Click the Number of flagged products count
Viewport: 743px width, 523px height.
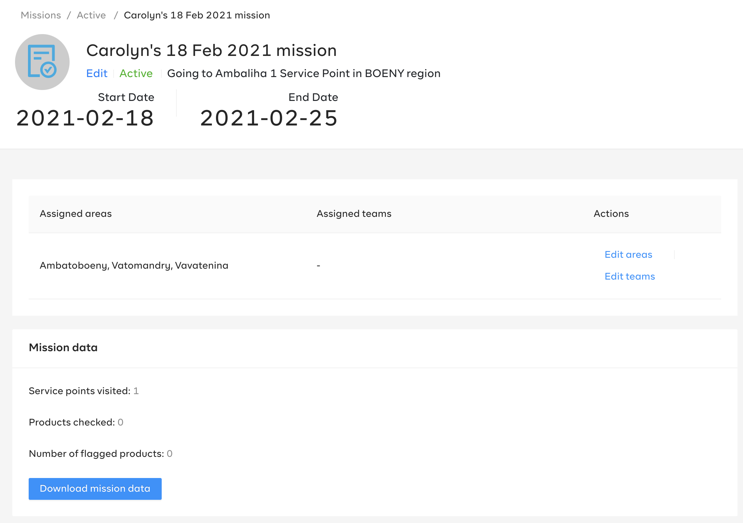[170, 453]
